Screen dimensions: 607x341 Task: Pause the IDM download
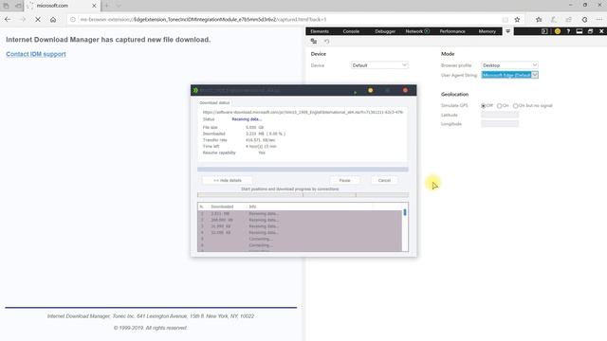coord(344,181)
